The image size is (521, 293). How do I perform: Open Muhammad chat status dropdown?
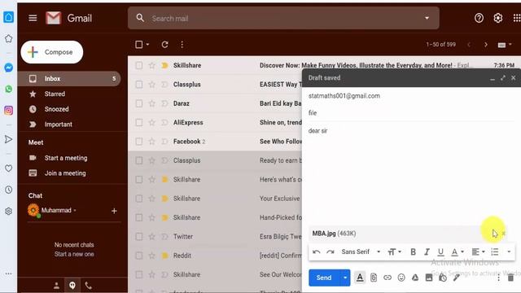tap(75, 210)
